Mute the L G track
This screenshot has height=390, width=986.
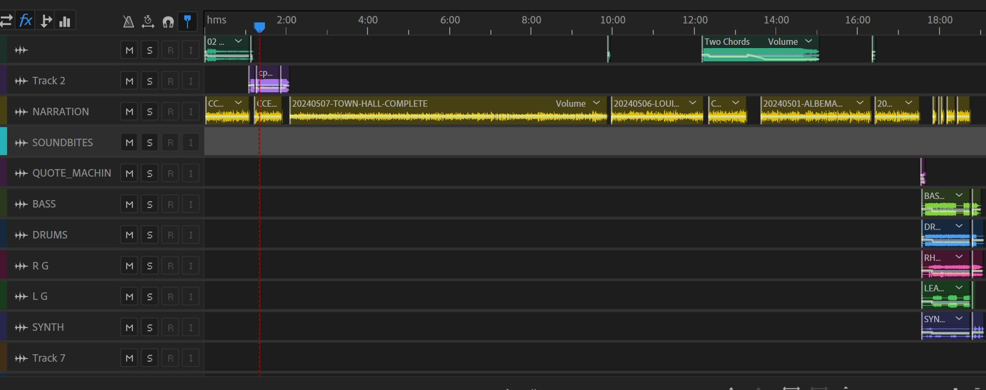pyautogui.click(x=129, y=297)
